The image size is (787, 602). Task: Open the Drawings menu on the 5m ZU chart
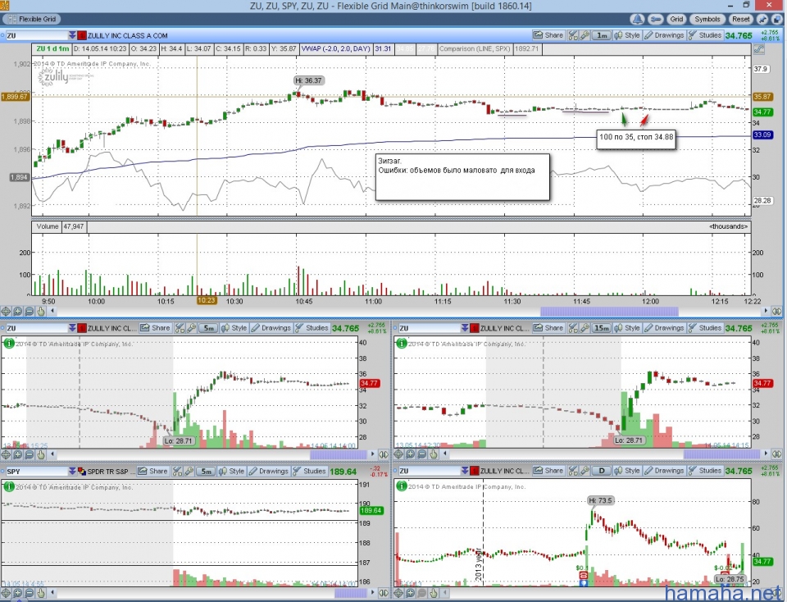click(271, 328)
